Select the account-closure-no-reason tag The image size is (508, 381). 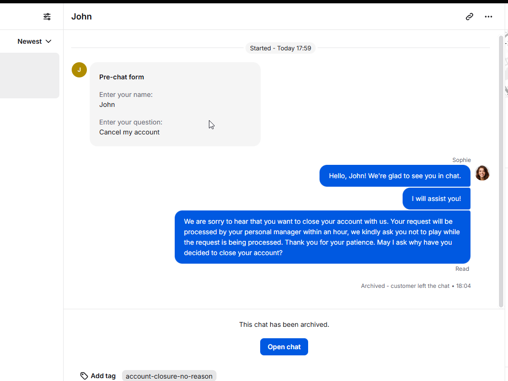coord(169,376)
